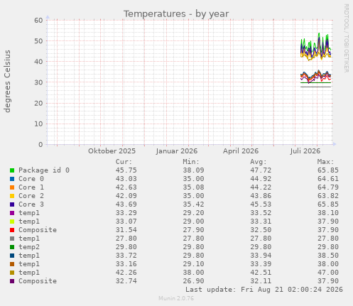This screenshot has height=306, width=353.
Task: Click the flat gray 27.8 degree line in graph
Action: (x=315, y=87)
